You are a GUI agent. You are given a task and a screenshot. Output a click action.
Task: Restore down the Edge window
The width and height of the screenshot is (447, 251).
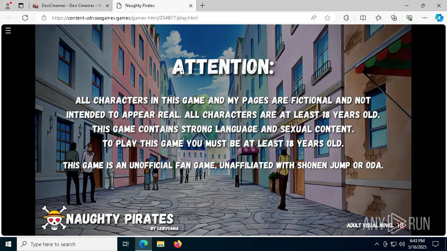click(423, 6)
